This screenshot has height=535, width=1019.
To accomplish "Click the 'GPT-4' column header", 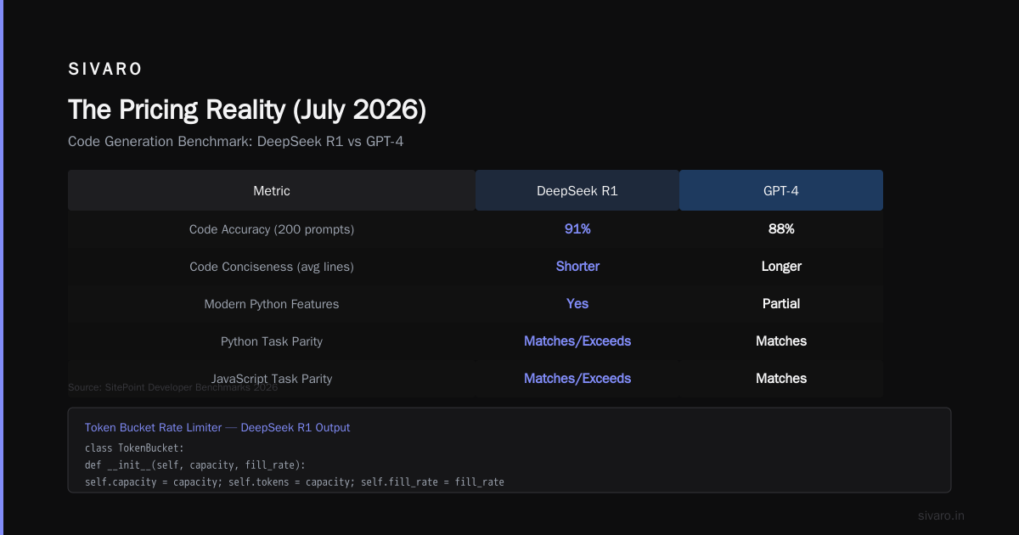I will coord(781,191).
